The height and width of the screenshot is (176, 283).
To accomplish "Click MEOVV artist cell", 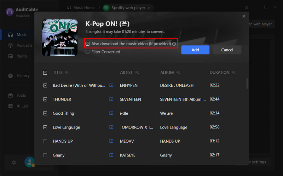I will (x=127, y=141).
